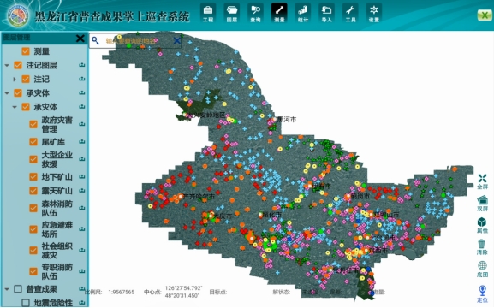Screen dimensions: 494x308
Task: Collapse the top-level 承灾体 group
Action: click(7, 93)
